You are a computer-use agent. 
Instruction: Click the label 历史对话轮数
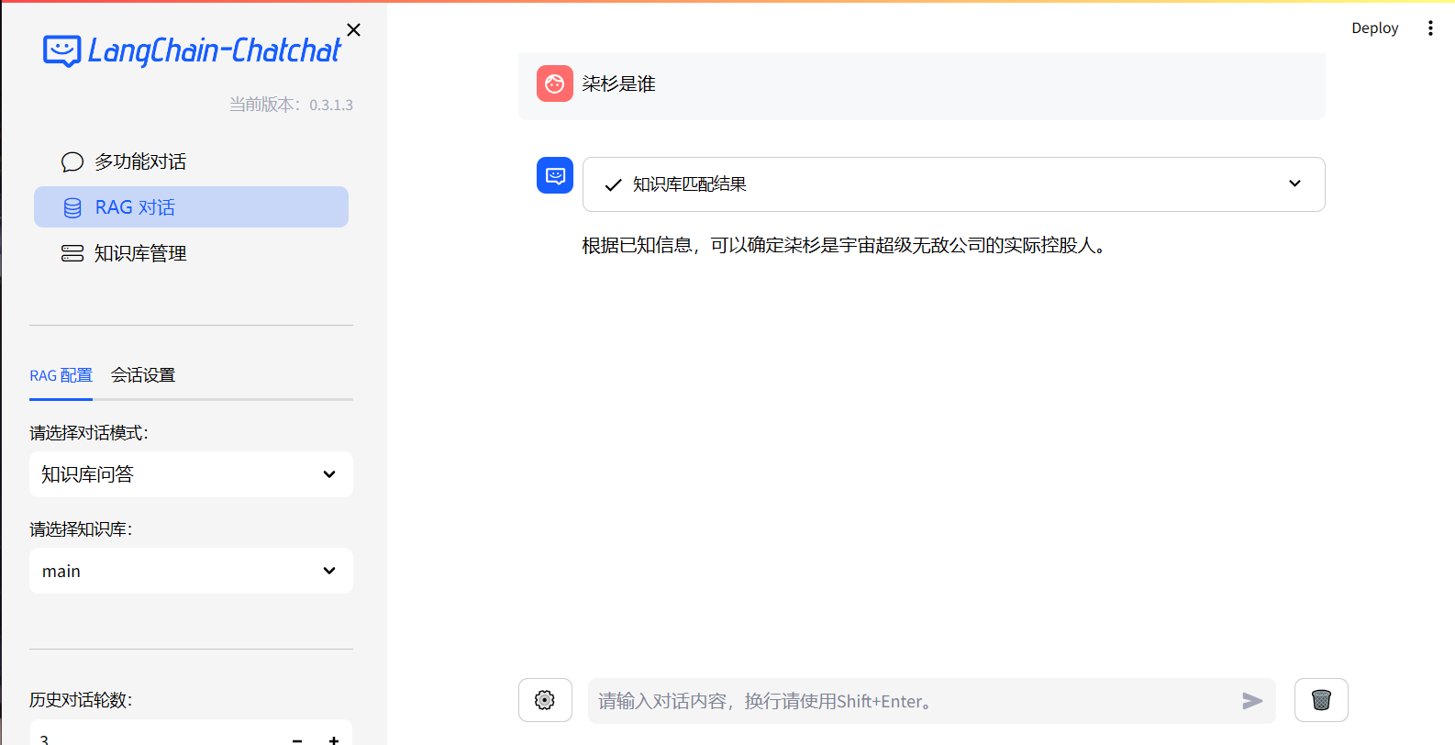(81, 700)
